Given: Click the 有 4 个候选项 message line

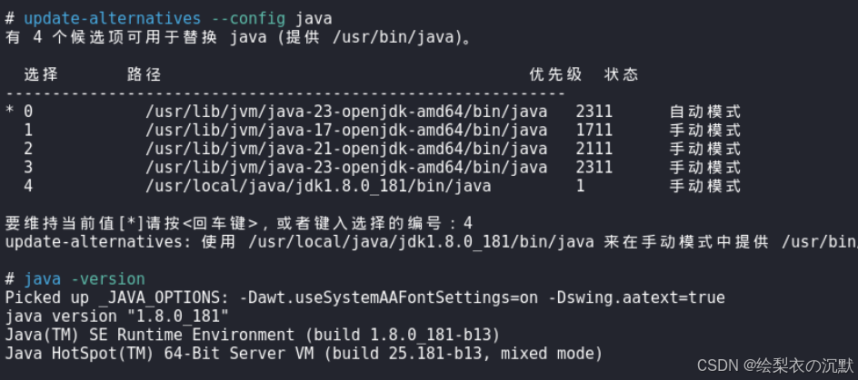Looking at the screenshot, I should [x=238, y=38].
